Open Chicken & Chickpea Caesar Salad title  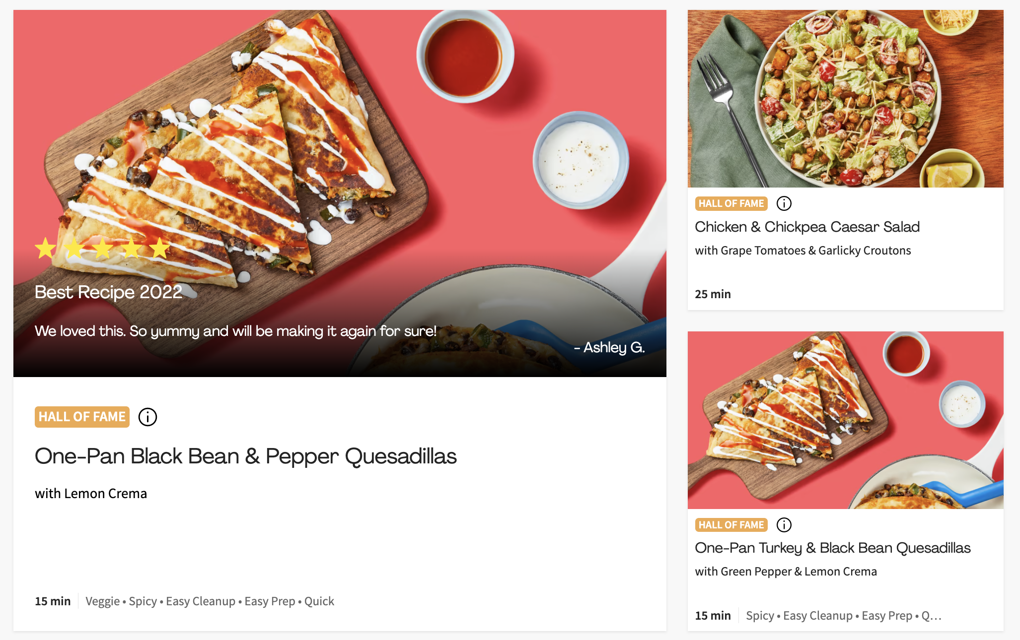pyautogui.click(x=807, y=227)
